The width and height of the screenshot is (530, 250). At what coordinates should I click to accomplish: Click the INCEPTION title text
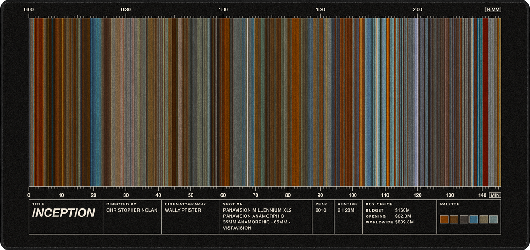[x=64, y=213]
